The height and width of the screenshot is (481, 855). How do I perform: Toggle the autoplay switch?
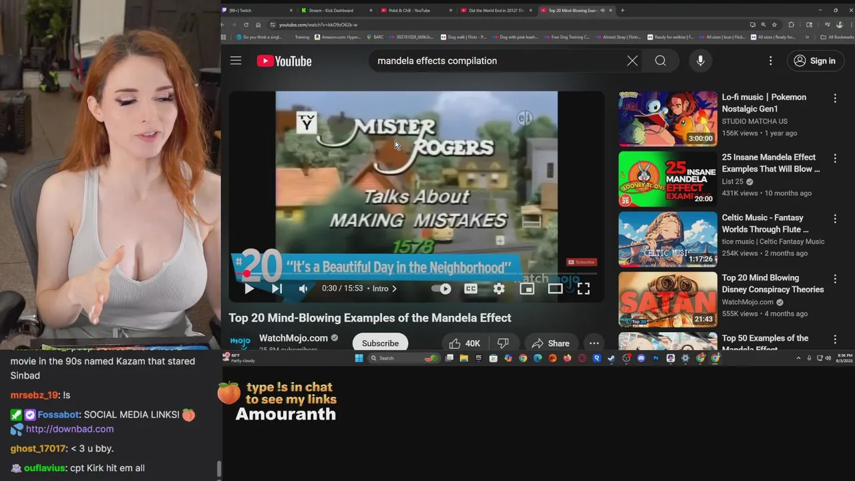point(442,289)
